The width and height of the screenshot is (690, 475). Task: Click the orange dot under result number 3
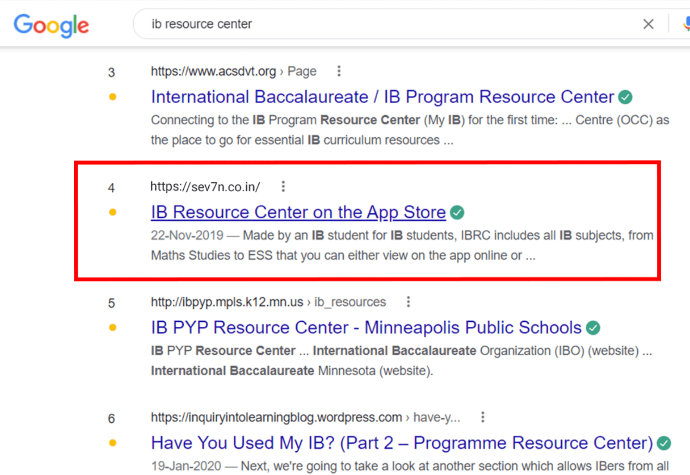[x=113, y=97]
